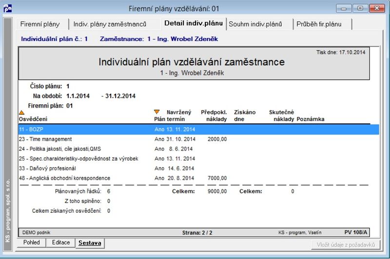
Task: Click the 7000,00 cost value
Action: pos(217,178)
